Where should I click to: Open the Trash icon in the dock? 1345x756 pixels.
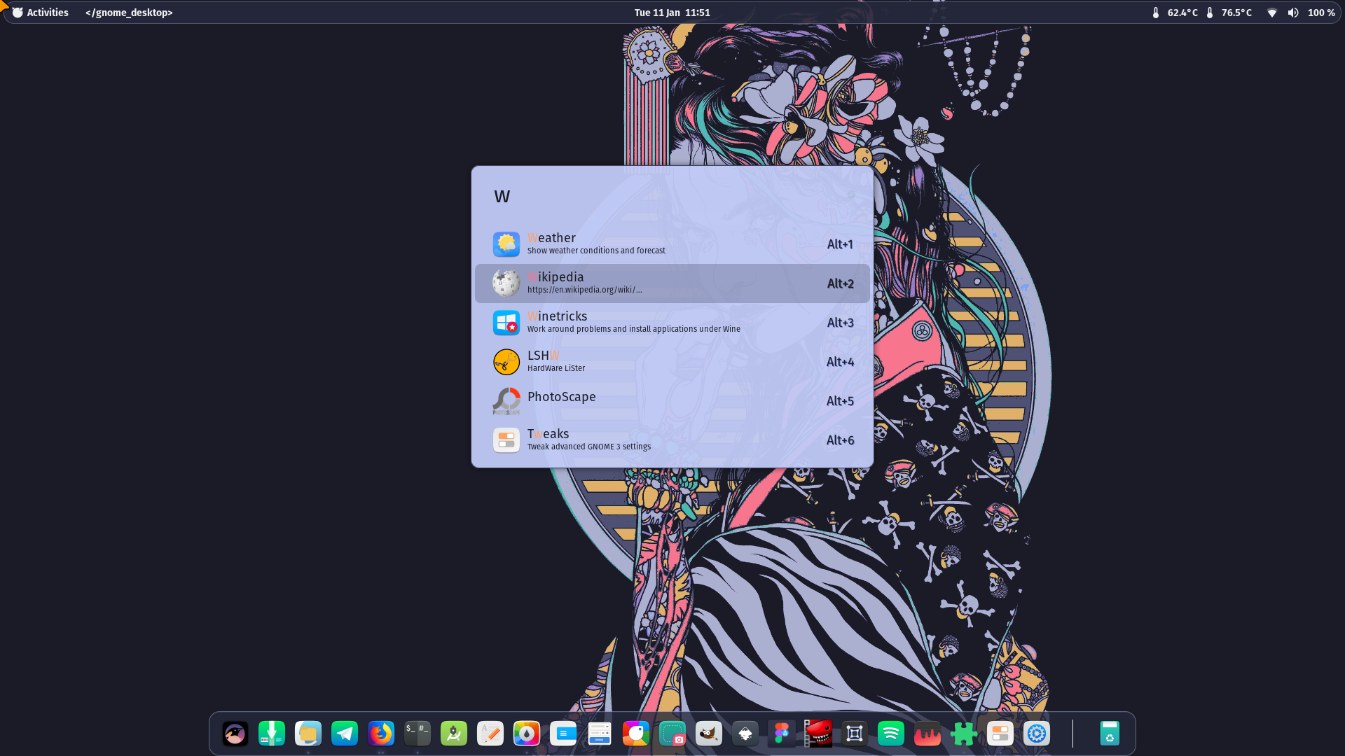pos(1110,734)
